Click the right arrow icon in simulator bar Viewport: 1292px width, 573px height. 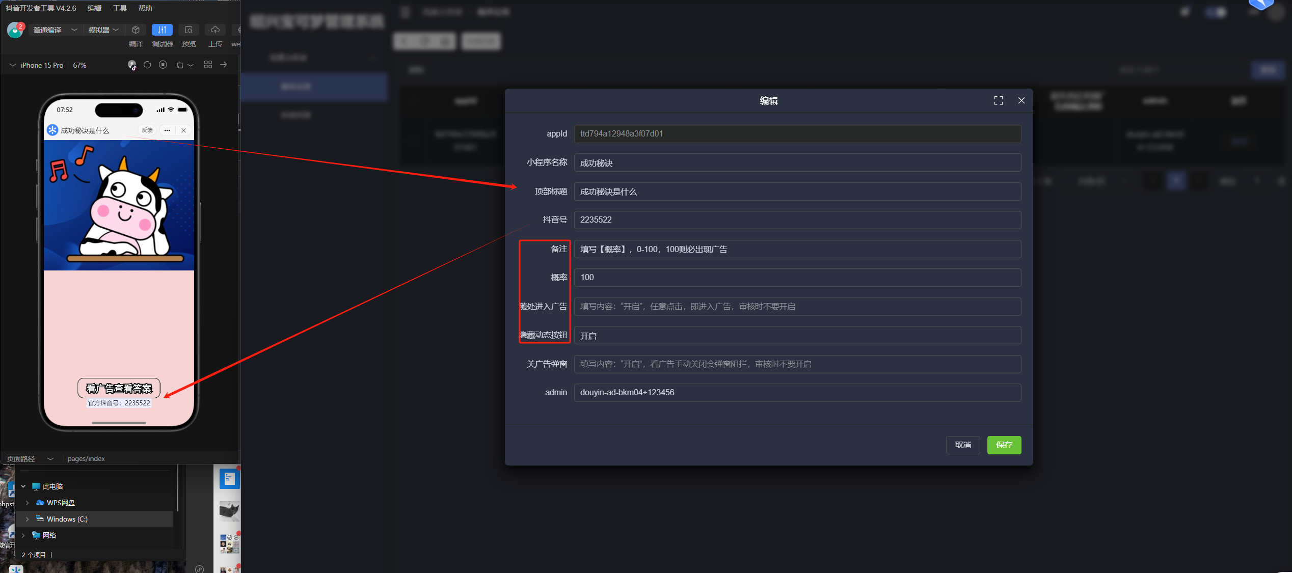coord(223,65)
